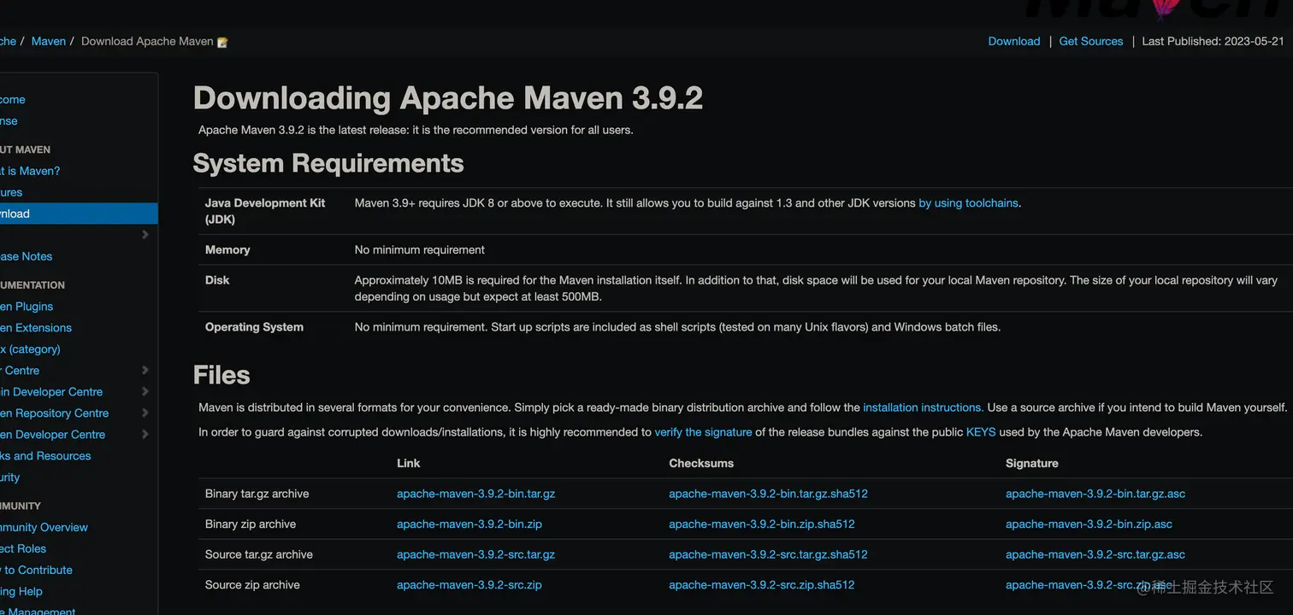Open apache-maven-3.9.2-src.tar.gz.asc signature
Image resolution: width=1293 pixels, height=615 pixels.
1095,554
